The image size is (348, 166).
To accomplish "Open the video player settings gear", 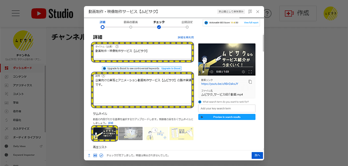I will (243, 72).
